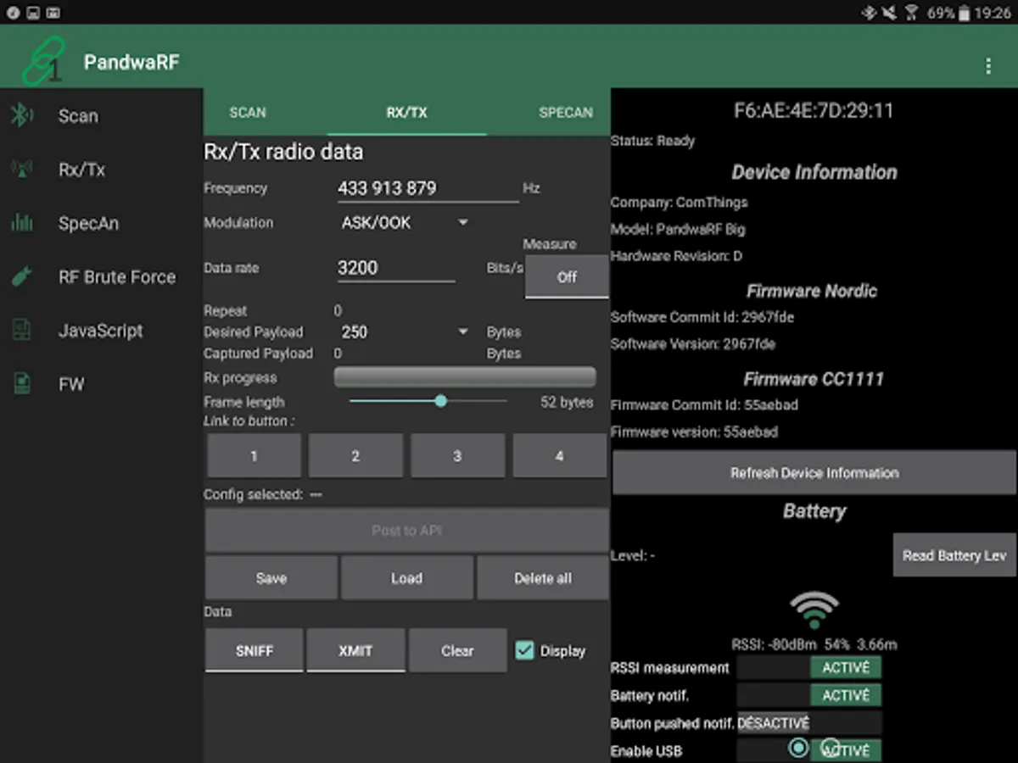The image size is (1018, 763).
Task: Enable Button pushed notif. switch
Action: (808, 723)
